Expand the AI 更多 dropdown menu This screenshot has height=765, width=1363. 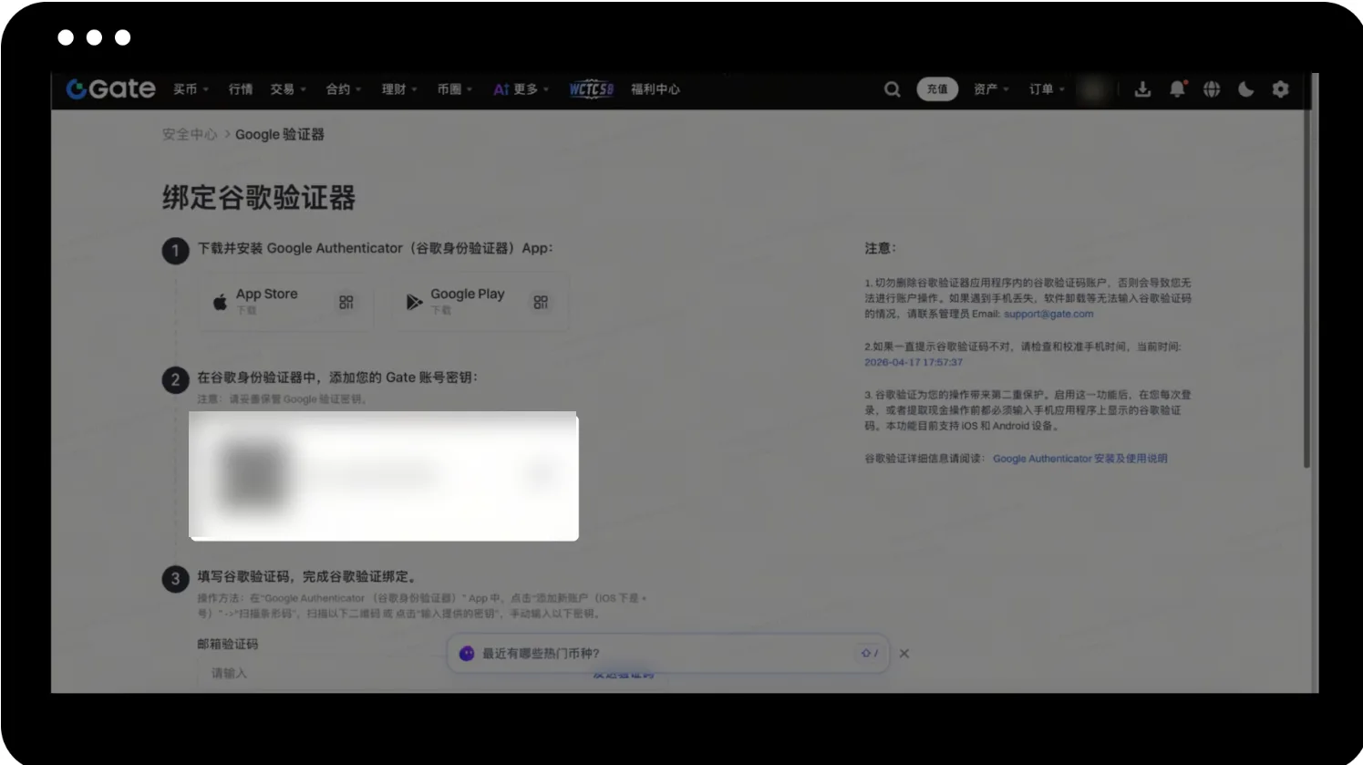pos(521,89)
